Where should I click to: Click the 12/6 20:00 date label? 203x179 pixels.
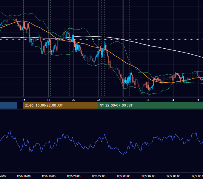[x=73, y=176]
